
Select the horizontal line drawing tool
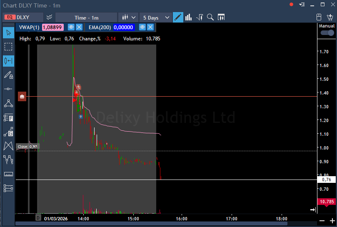pos(8,89)
